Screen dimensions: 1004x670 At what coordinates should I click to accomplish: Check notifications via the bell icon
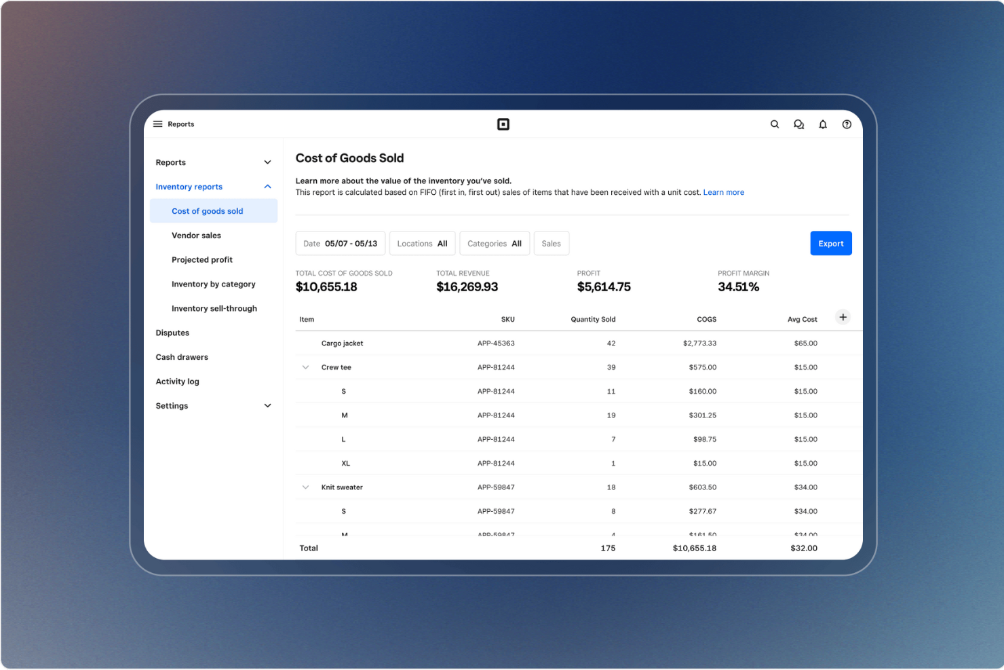point(823,124)
